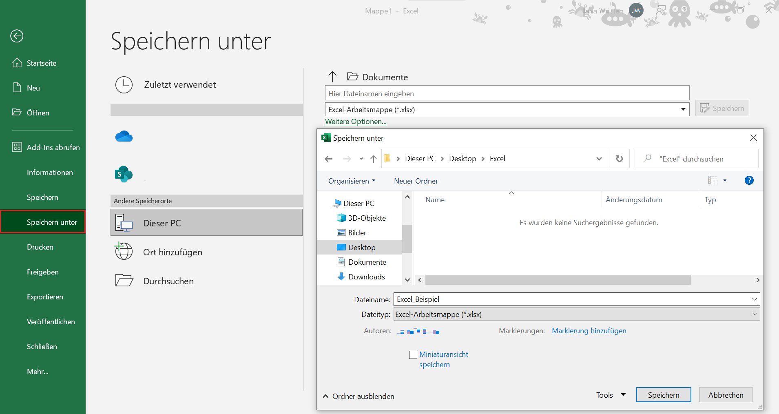
Task: Click Dieser PC in the address path
Action: 420,159
